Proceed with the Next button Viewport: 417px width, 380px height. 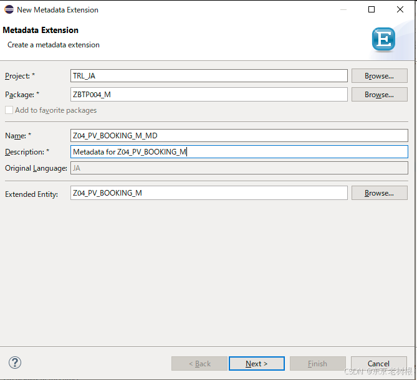[257, 364]
